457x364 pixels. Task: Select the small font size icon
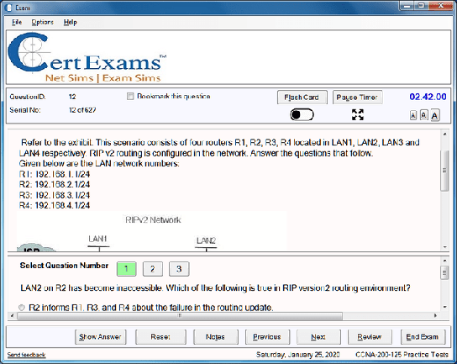point(413,115)
